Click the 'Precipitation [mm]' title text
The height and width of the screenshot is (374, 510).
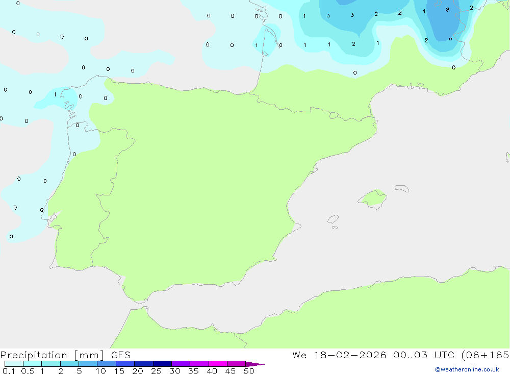52,355
